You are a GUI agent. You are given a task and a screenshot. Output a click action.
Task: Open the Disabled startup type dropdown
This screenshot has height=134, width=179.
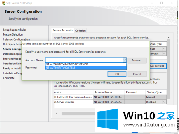coord(164,102)
